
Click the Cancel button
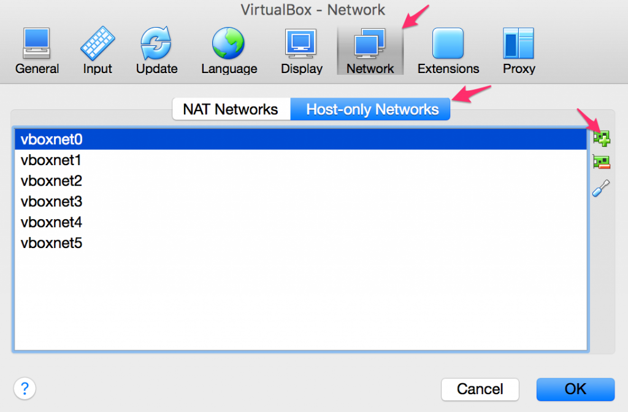pyautogui.click(x=480, y=389)
